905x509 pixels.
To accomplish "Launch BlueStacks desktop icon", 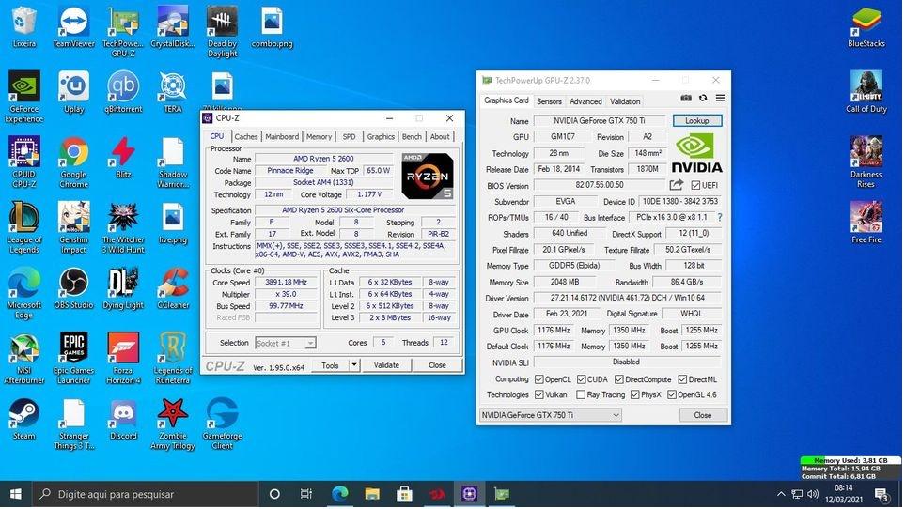I will (x=866, y=26).
